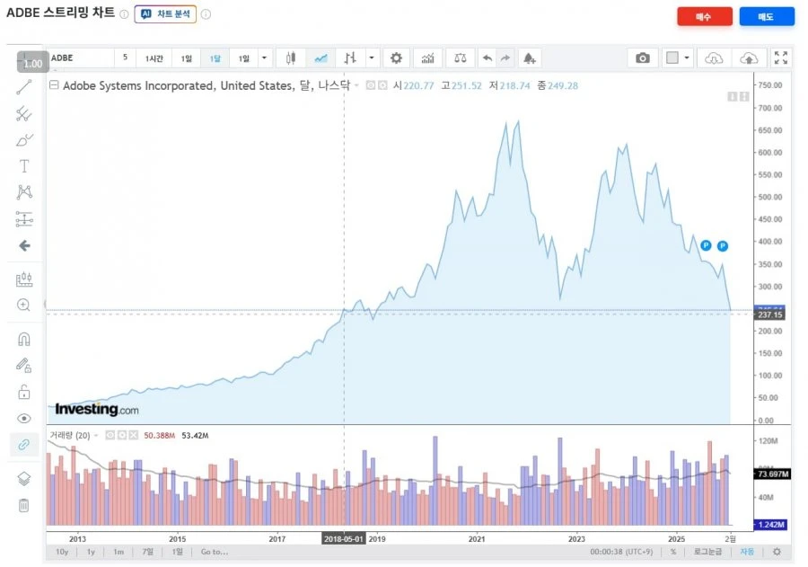The height and width of the screenshot is (567, 808).
Task: Open chart settings gear in toolbar
Action: (x=396, y=58)
